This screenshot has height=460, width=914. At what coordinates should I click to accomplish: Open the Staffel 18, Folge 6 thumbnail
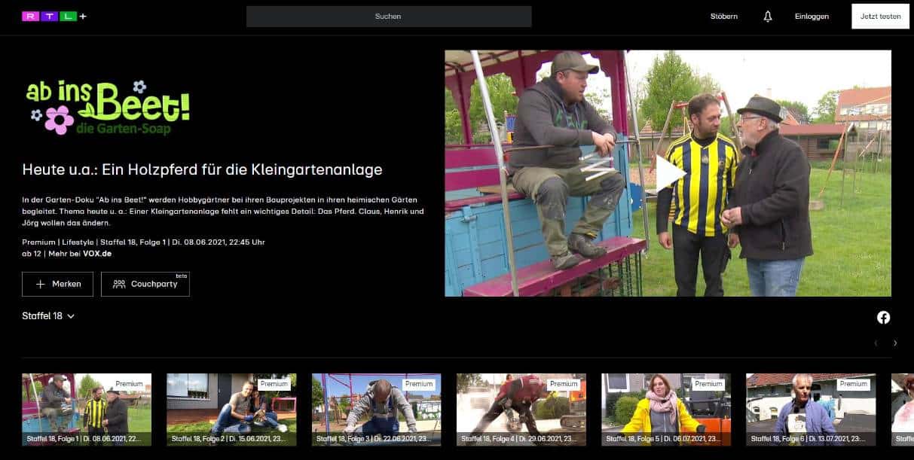(811, 410)
